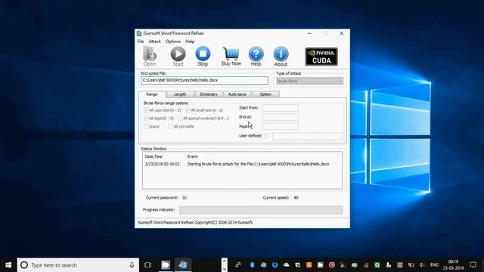The width and height of the screenshot is (484, 272).
Task: Switch to the Dictionary tab
Action: 209,94
